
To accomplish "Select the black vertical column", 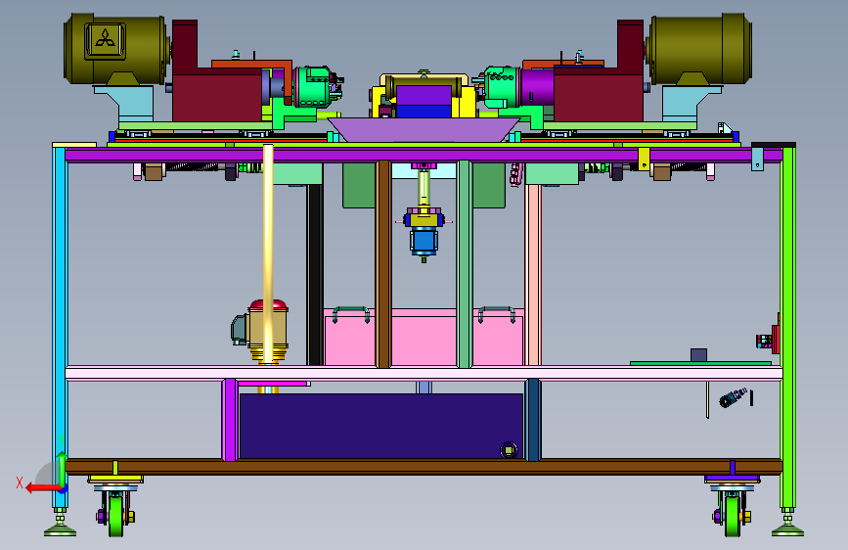I will (315, 275).
